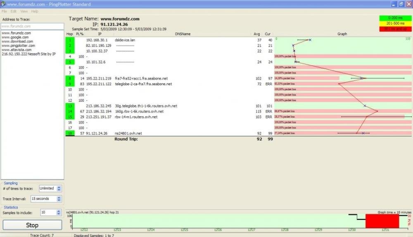Open the Help menu

click(x=35, y=11)
